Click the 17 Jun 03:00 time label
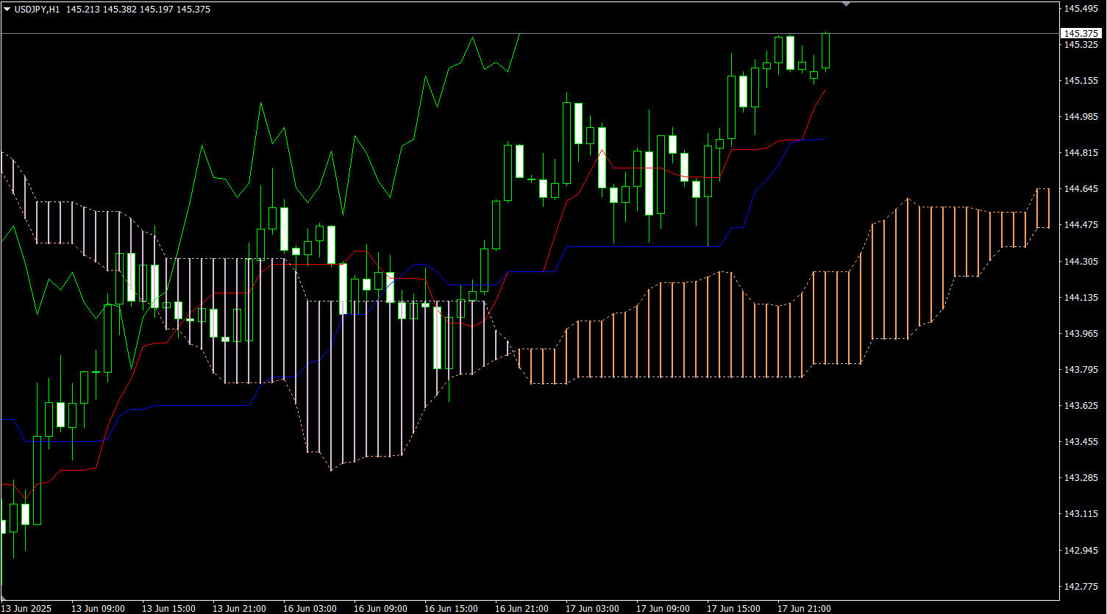The width and height of the screenshot is (1107, 614). click(x=593, y=609)
